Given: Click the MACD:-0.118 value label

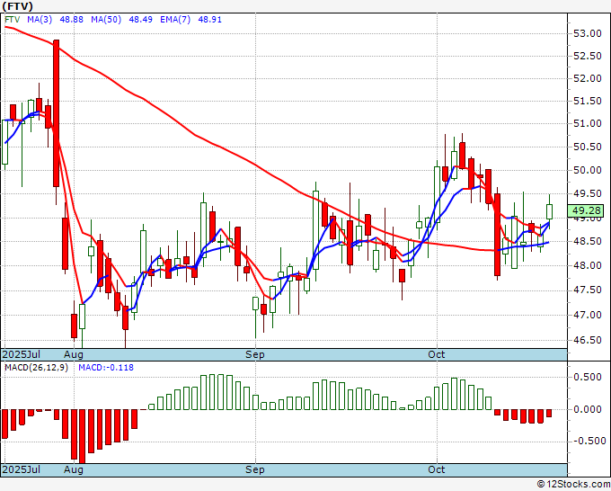Looking at the screenshot, I should click(x=106, y=368).
